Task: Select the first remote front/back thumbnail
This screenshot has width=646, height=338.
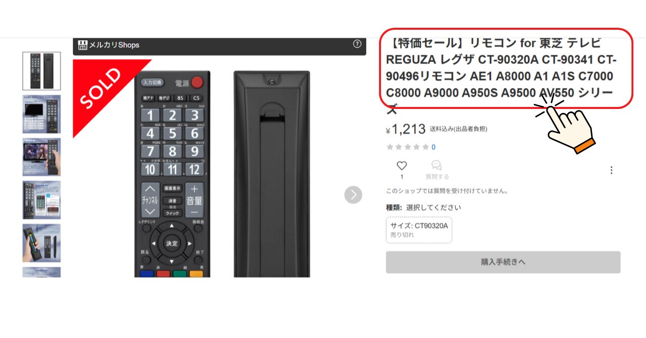Action: 41,71
